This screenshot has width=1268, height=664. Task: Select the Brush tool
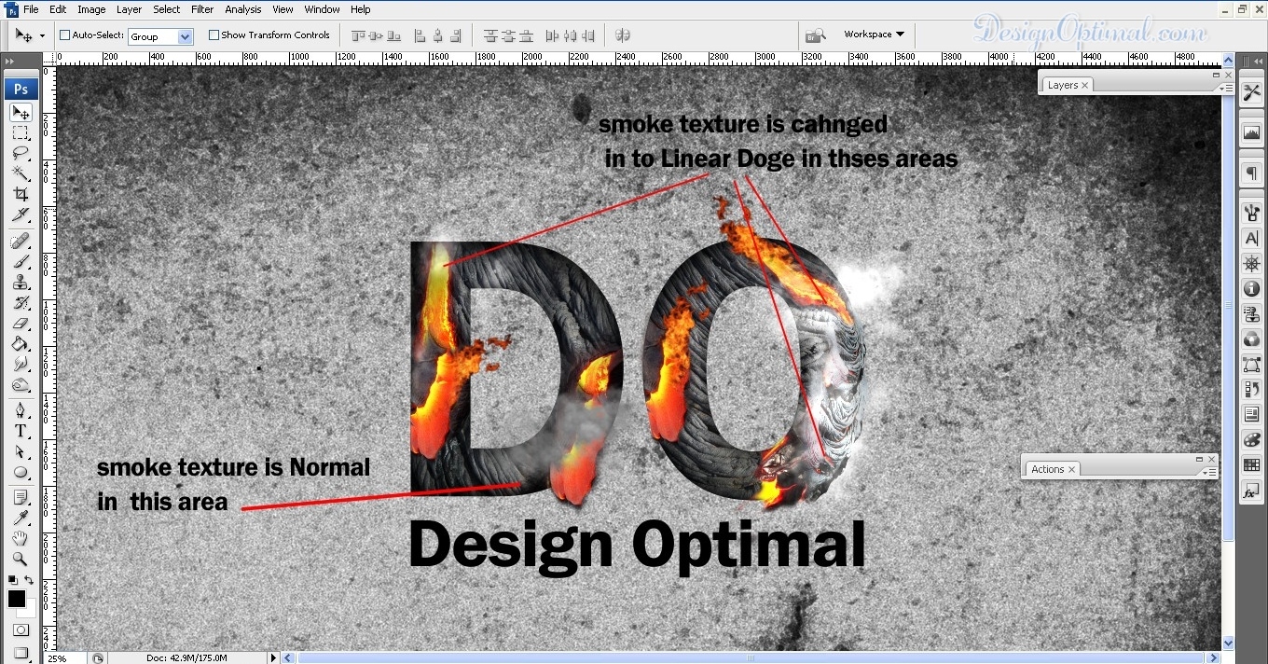click(x=21, y=262)
